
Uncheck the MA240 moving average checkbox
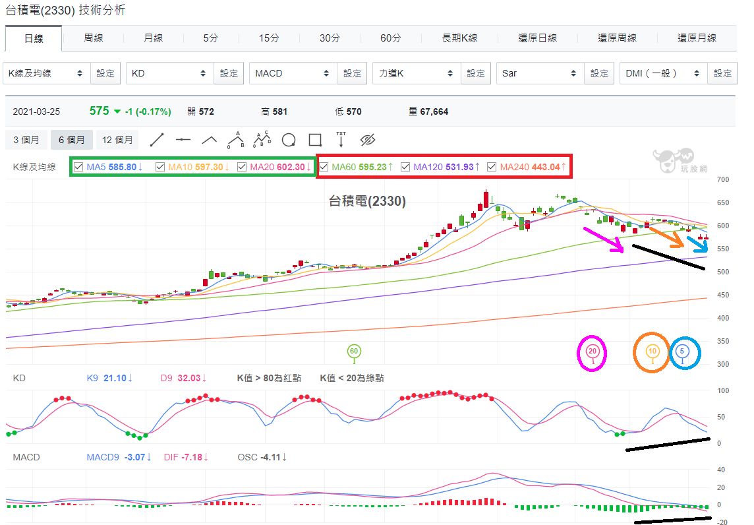[x=492, y=167]
